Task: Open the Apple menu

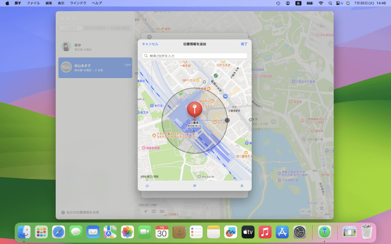Action: [x=7, y=3]
